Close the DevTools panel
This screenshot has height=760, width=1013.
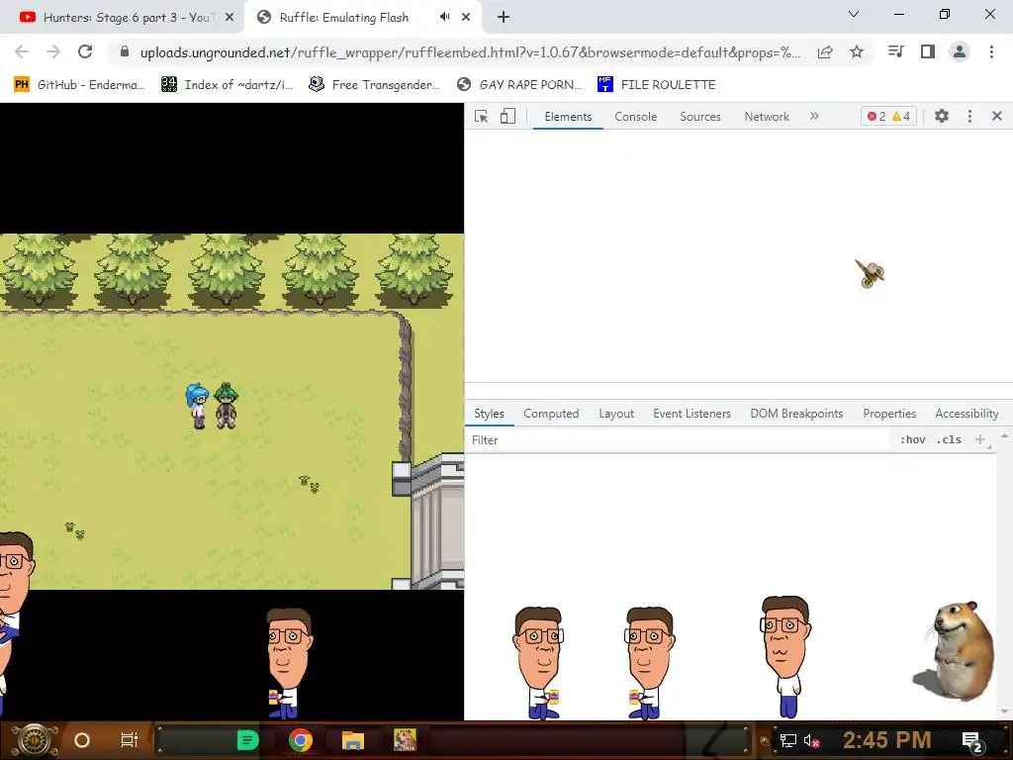point(997,116)
